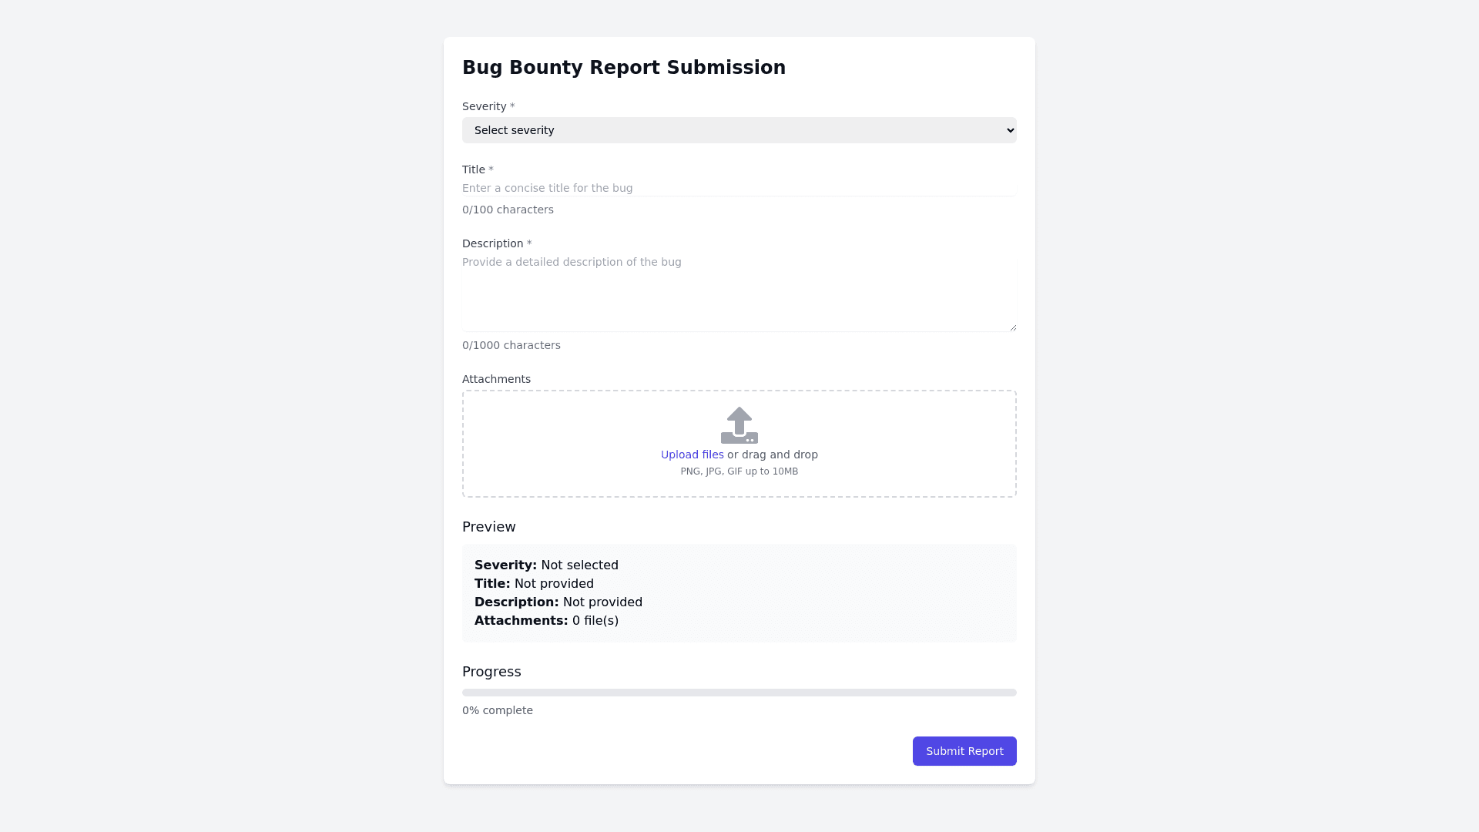This screenshot has width=1479, height=832.
Task: Click the Upload files link
Action: click(x=692, y=455)
